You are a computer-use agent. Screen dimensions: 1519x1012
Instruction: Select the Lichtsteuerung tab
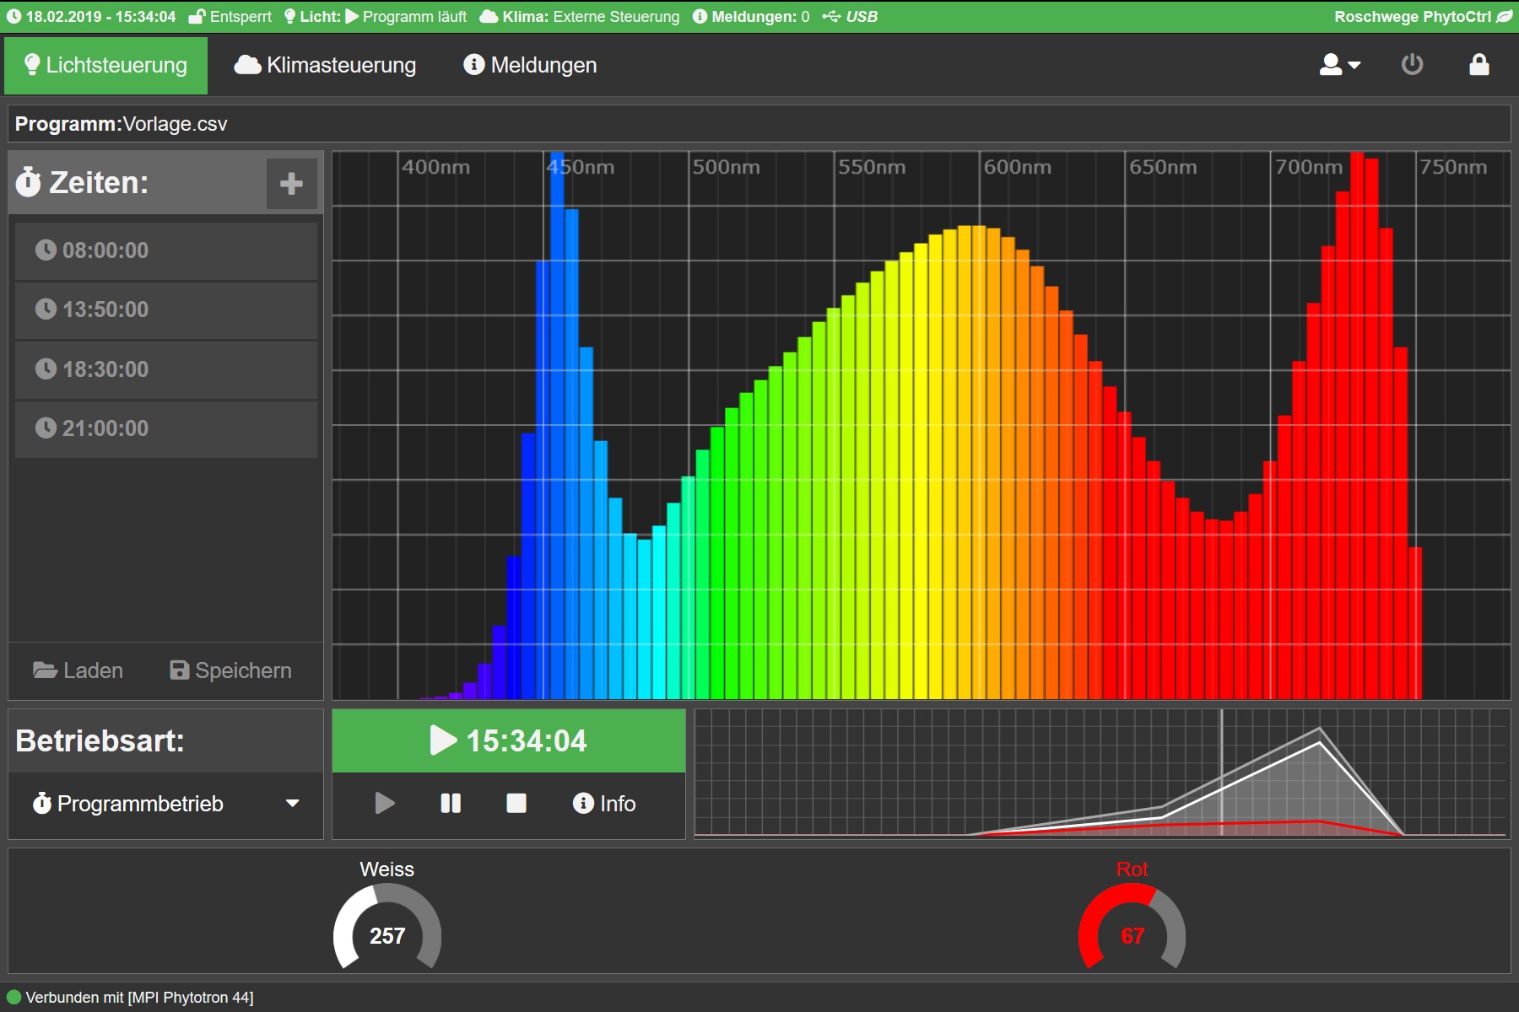click(x=106, y=65)
